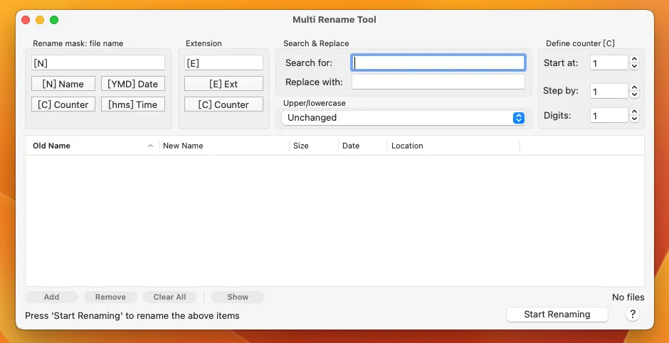Insert [C] Counter into rename mask

point(63,104)
